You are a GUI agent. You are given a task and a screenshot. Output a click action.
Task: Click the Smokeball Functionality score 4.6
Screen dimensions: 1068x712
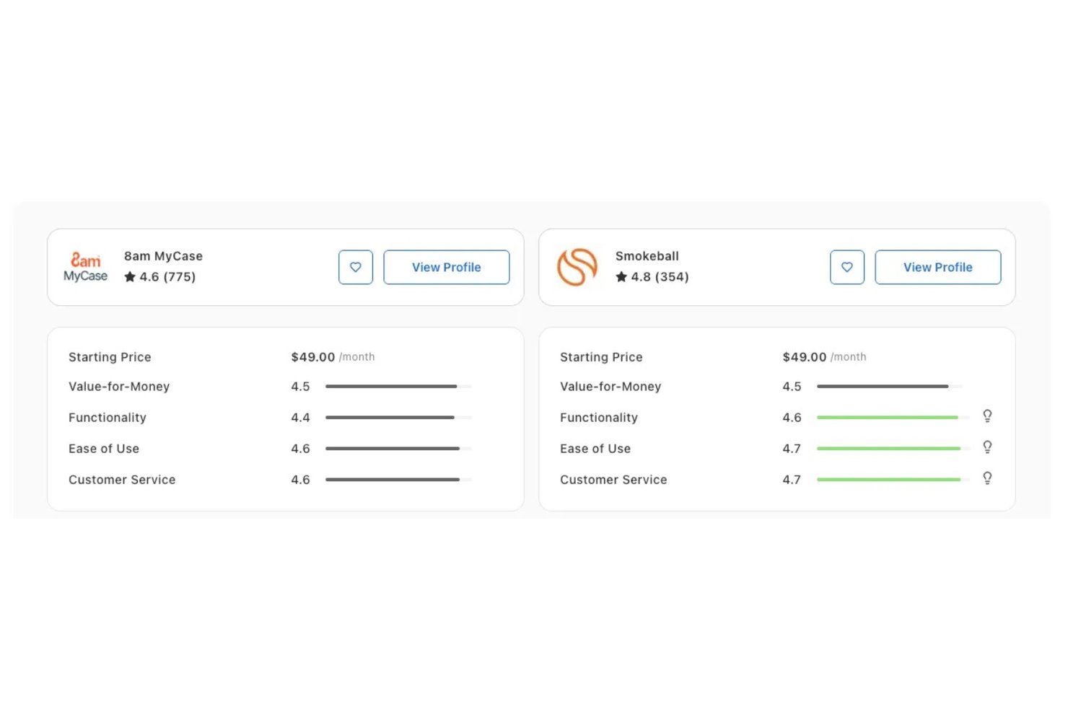[x=792, y=418]
